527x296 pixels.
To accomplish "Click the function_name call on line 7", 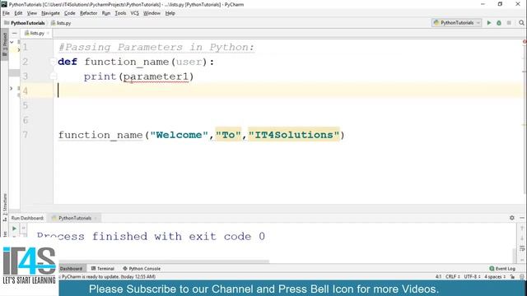I will click(x=100, y=135).
